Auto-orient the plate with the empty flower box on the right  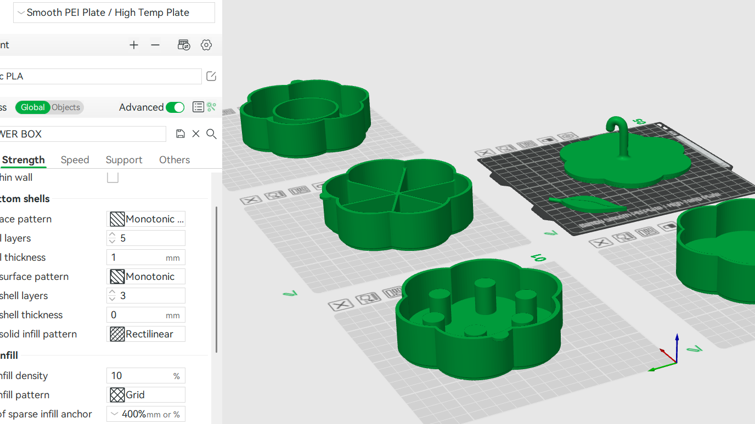coord(624,237)
